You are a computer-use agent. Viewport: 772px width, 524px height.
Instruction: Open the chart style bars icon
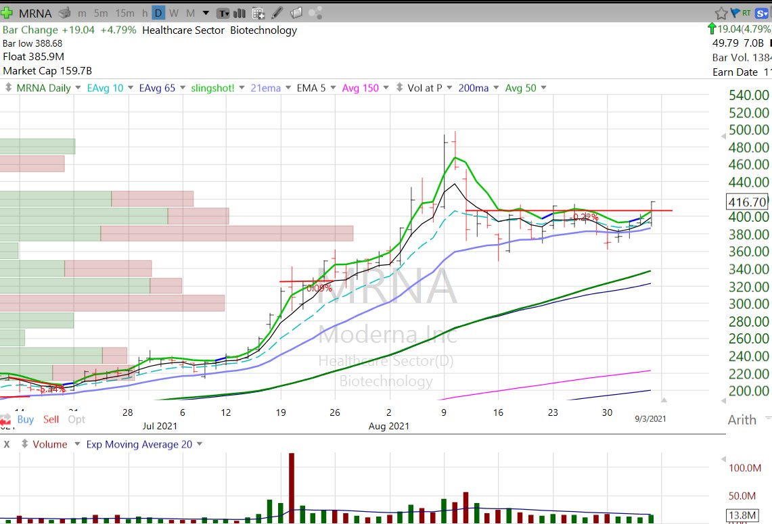pyautogui.click(x=240, y=14)
